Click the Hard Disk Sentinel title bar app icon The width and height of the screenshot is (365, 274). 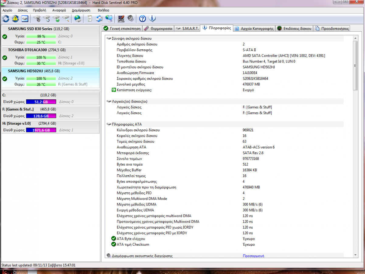pyautogui.click(x=3, y=2)
